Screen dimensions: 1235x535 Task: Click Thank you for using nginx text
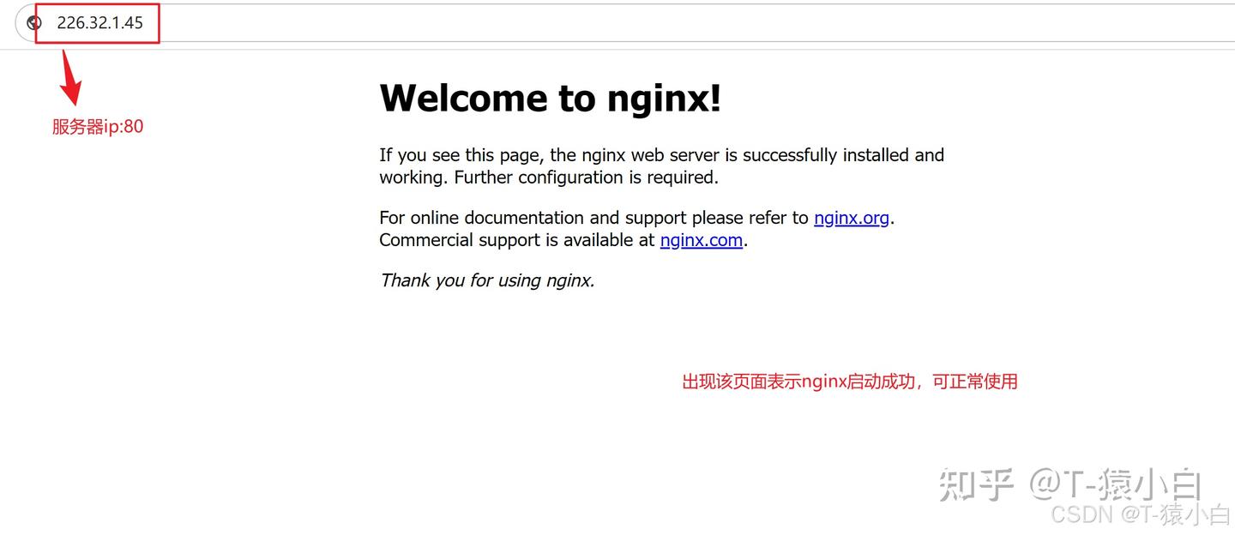click(x=486, y=280)
